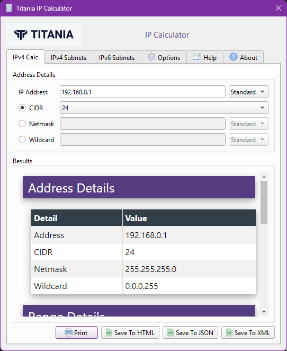Click the results scroll up arrow
287x351 pixels.
(264, 177)
